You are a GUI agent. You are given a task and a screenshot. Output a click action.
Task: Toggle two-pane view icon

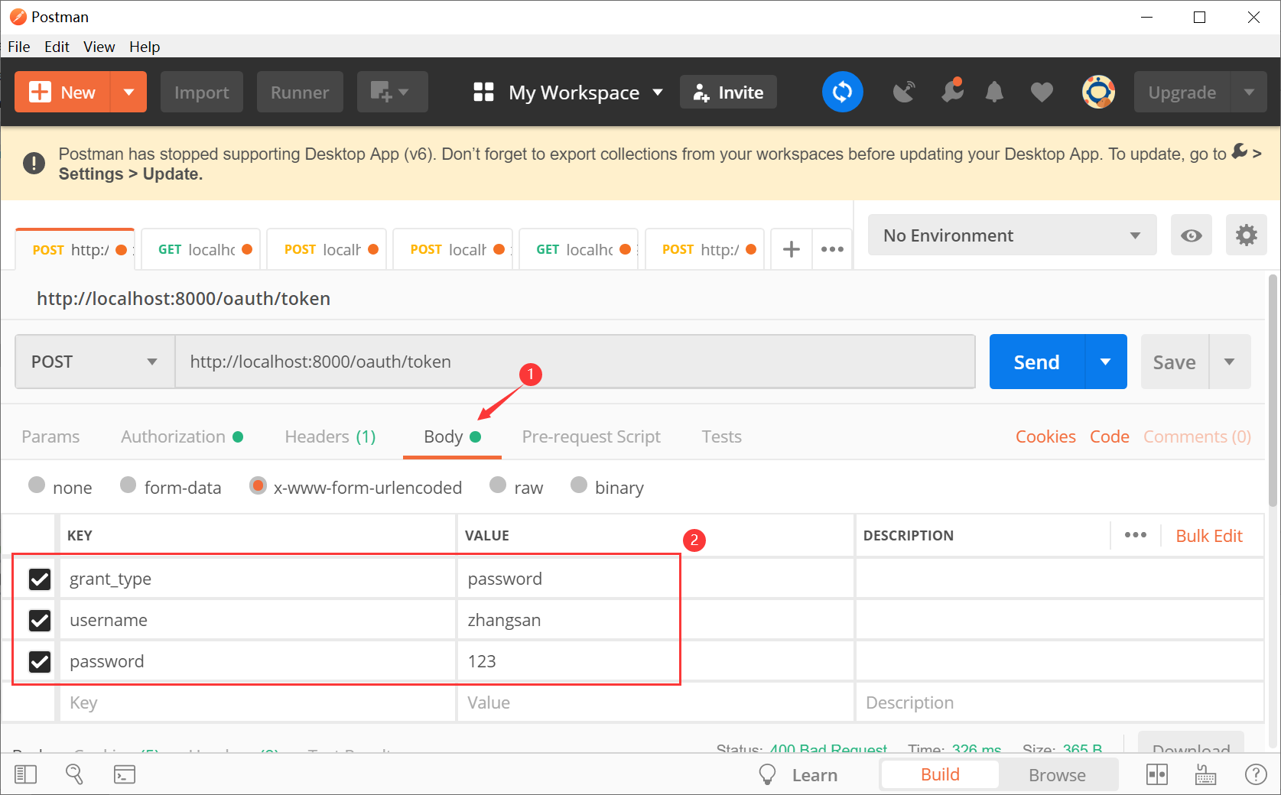coord(1157,774)
